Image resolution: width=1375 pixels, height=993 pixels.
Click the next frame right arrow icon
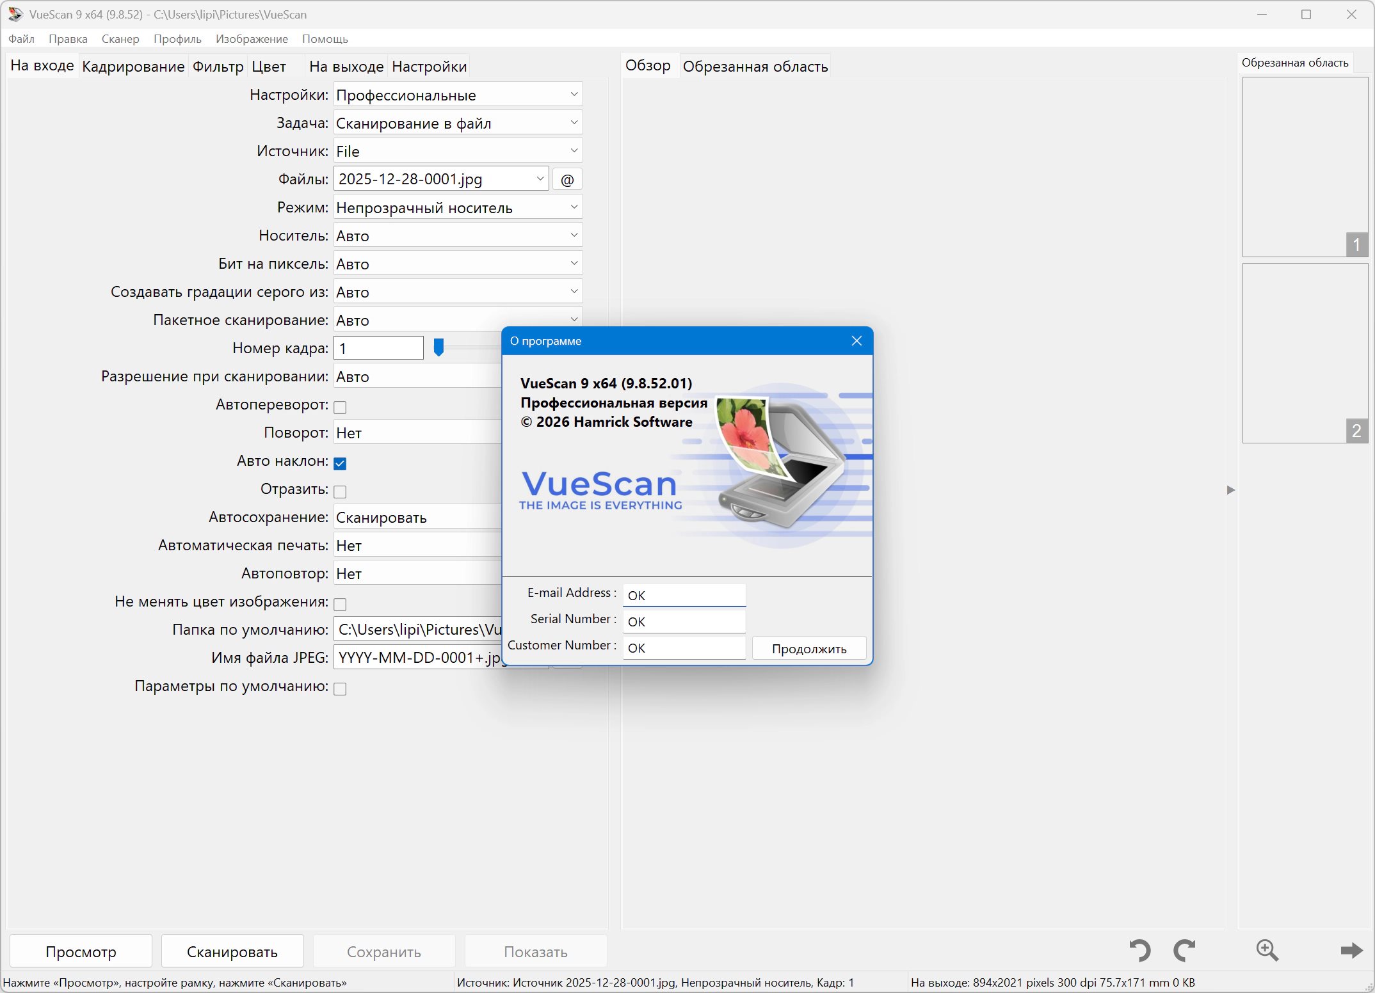(x=1351, y=950)
